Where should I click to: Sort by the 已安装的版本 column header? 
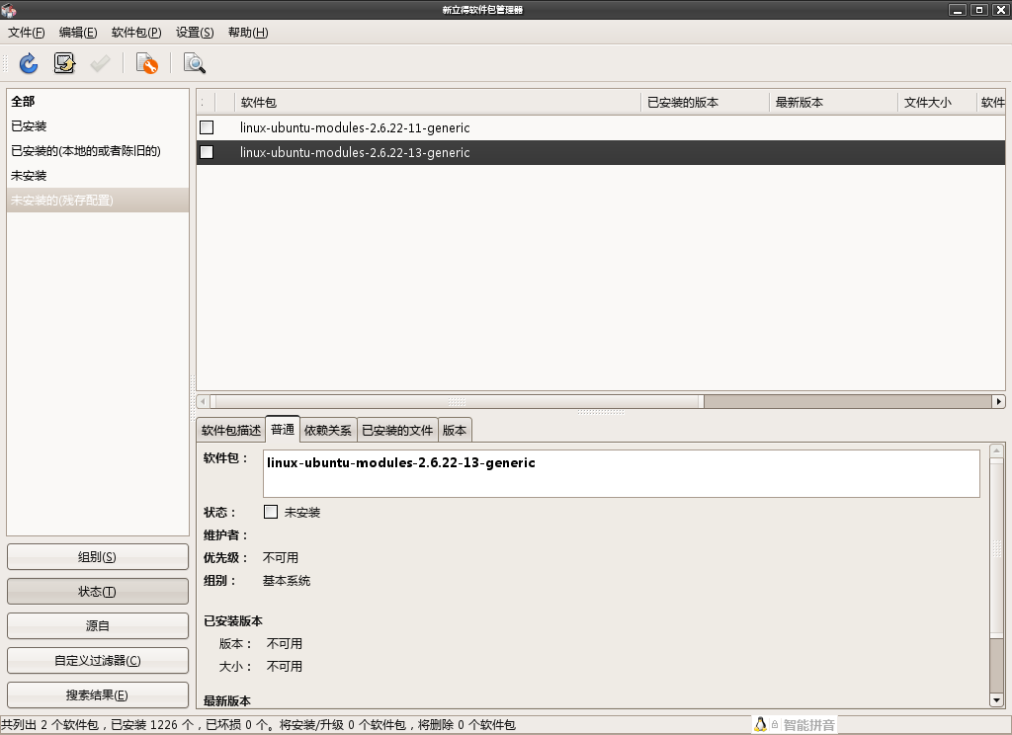pos(706,102)
